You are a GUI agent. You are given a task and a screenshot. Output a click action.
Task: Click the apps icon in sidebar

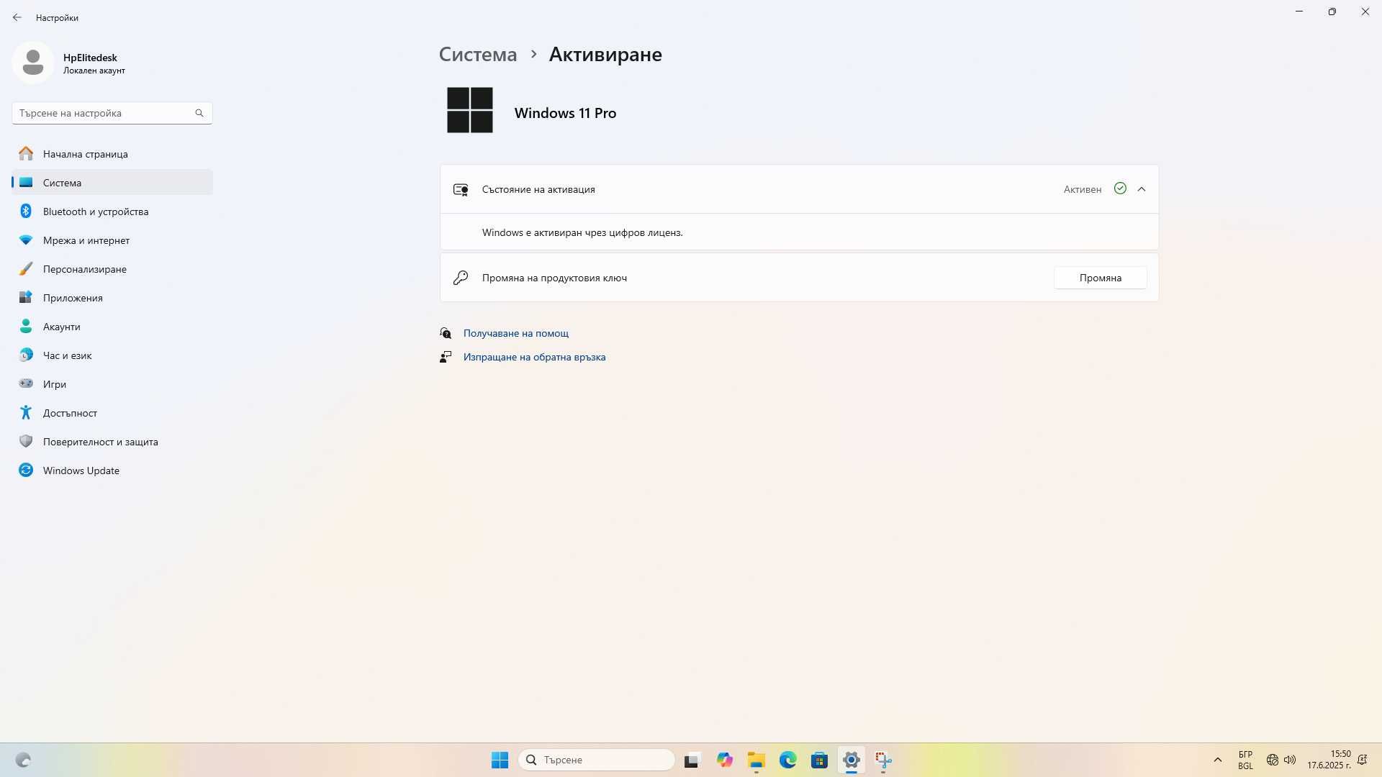click(x=26, y=297)
